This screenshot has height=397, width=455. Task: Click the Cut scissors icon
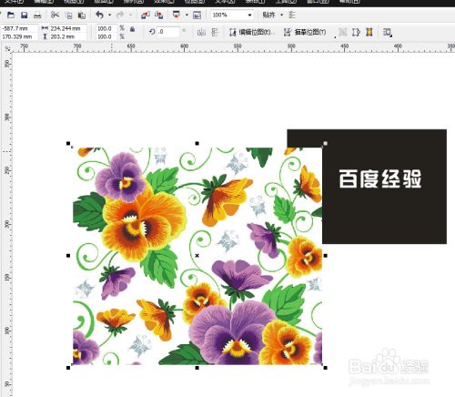tap(55, 15)
